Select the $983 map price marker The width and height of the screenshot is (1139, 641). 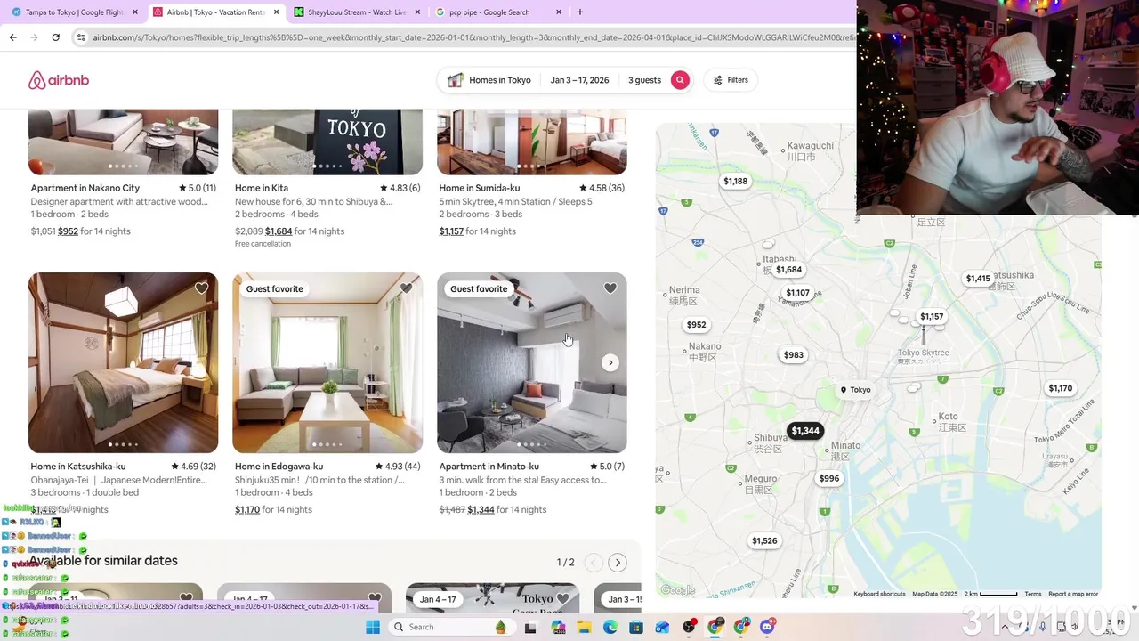(794, 354)
